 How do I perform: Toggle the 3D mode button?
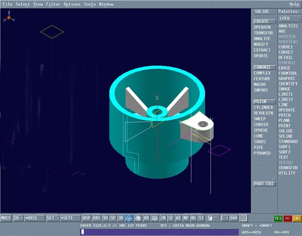click(121, 218)
